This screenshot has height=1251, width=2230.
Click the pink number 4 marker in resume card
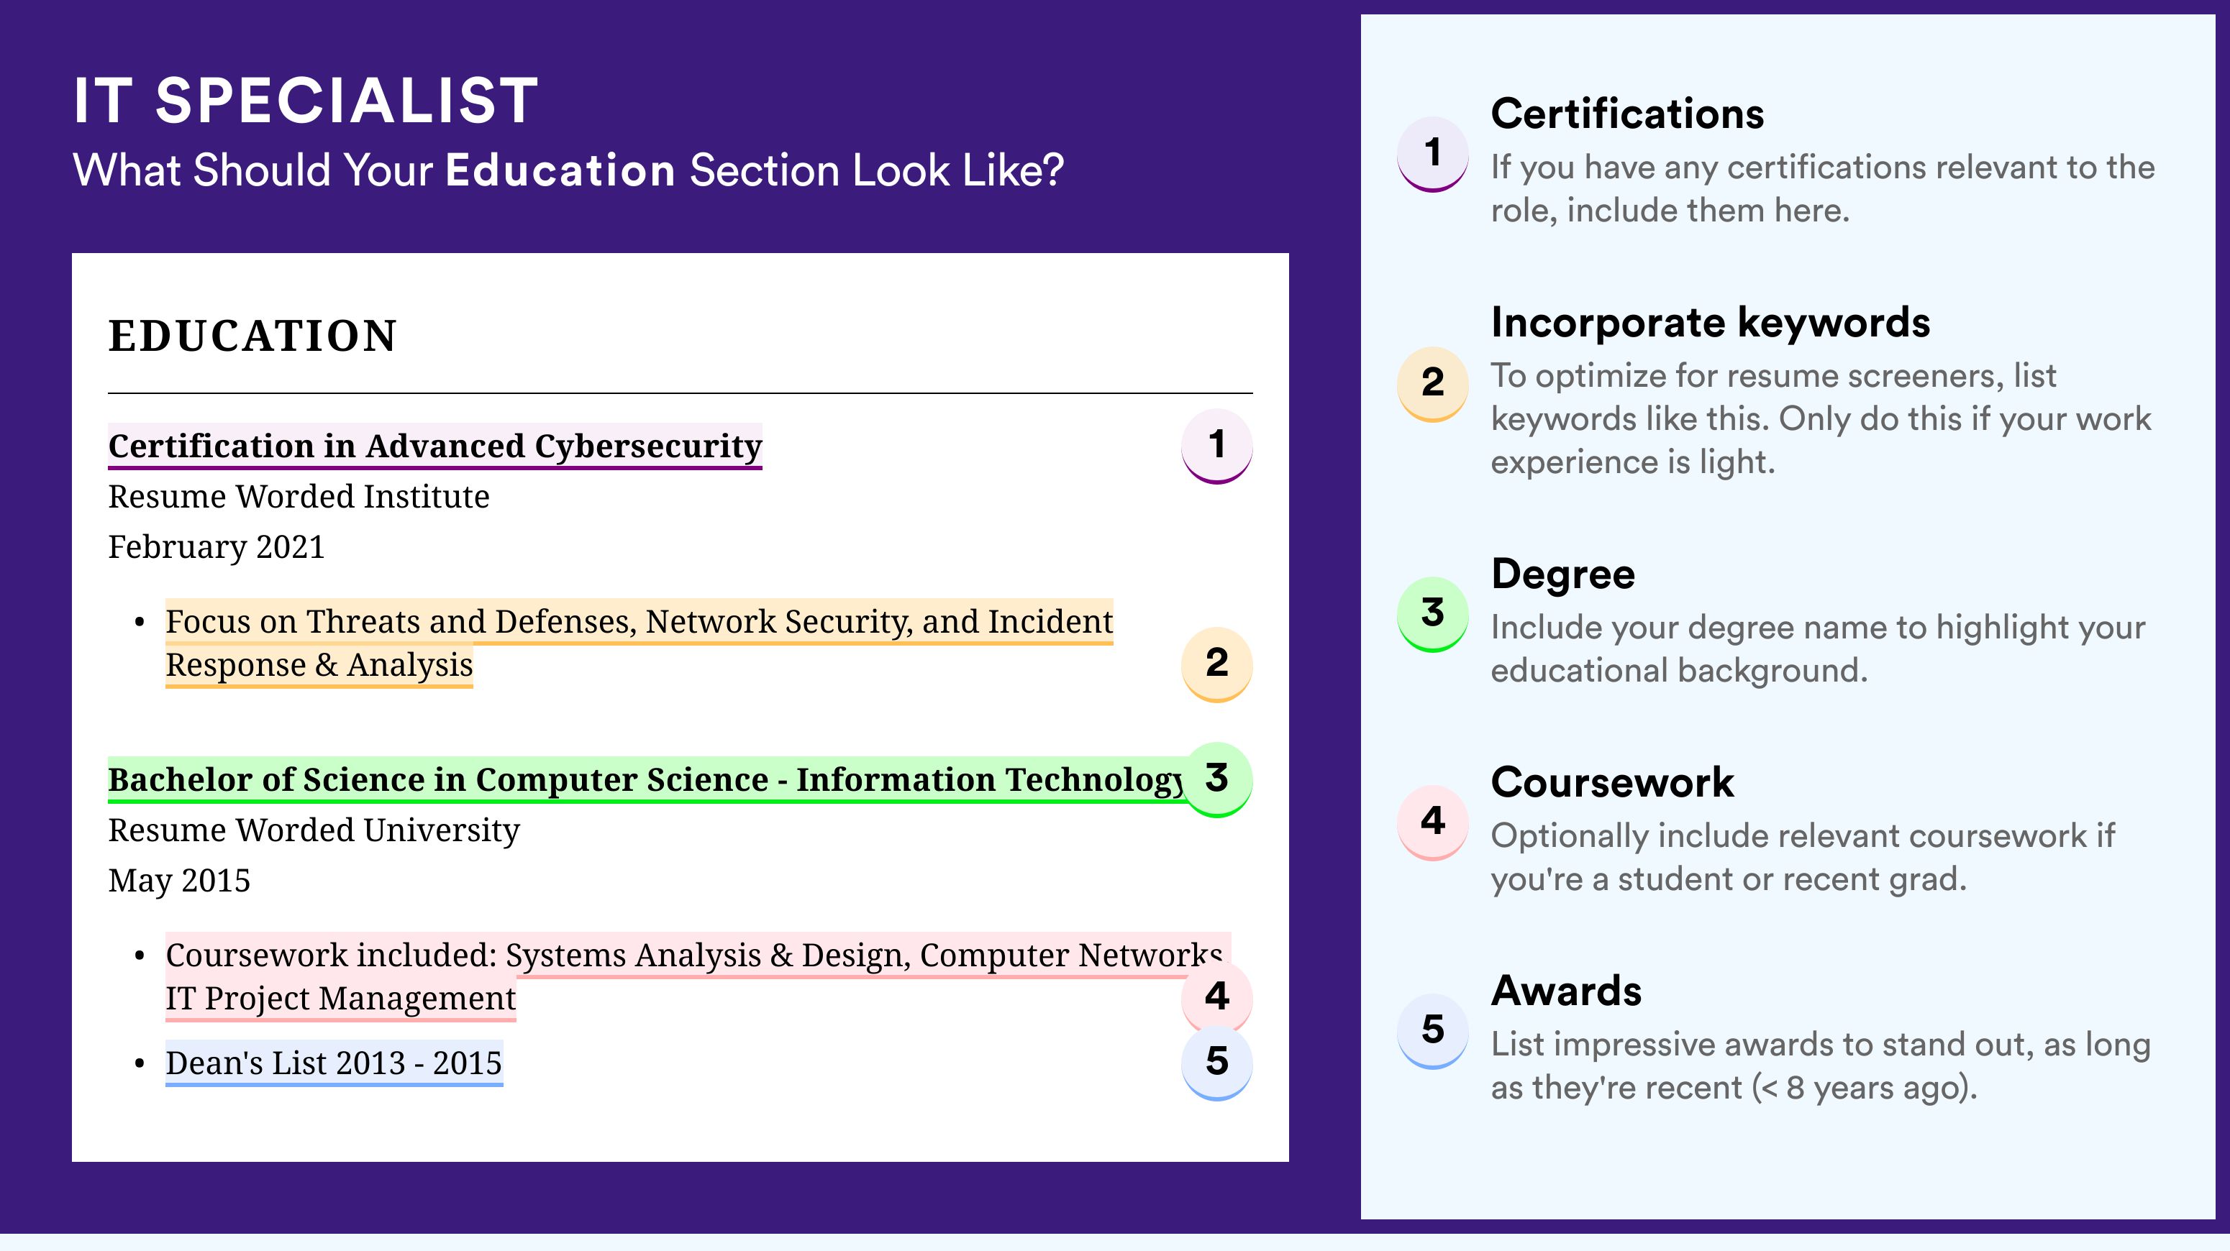(x=1217, y=996)
